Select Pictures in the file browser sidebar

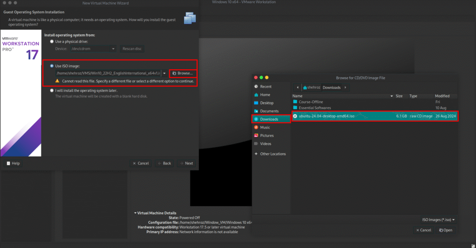pyautogui.click(x=271, y=136)
